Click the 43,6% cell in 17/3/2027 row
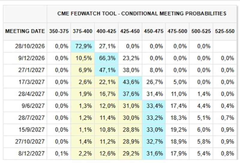The width and height of the screenshot is (240, 163). (130, 82)
